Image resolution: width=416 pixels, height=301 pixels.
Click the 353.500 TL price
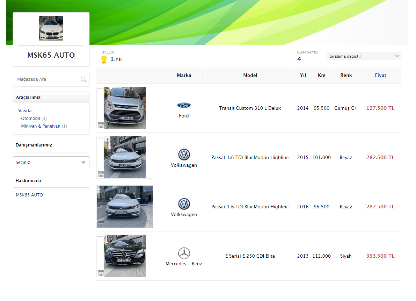tap(380, 256)
